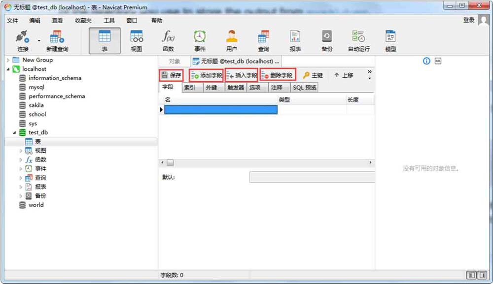Switch to the 选项 tab
The width and height of the screenshot is (493, 284).
257,88
